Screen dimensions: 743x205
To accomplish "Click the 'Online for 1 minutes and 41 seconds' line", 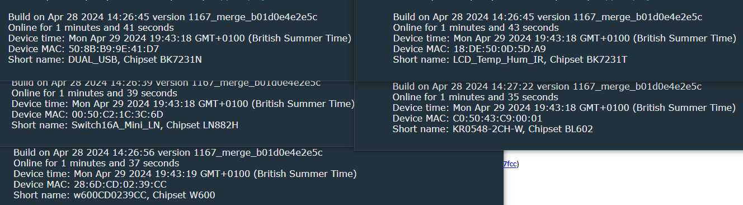I will [91, 27].
